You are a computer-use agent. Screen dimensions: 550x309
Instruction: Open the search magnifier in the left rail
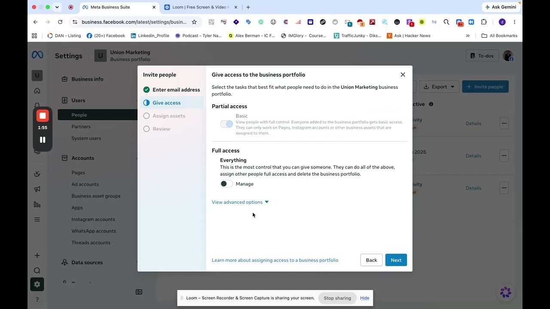coord(37,270)
